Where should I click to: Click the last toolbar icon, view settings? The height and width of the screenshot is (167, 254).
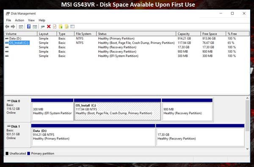pyautogui.click(x=72, y=27)
